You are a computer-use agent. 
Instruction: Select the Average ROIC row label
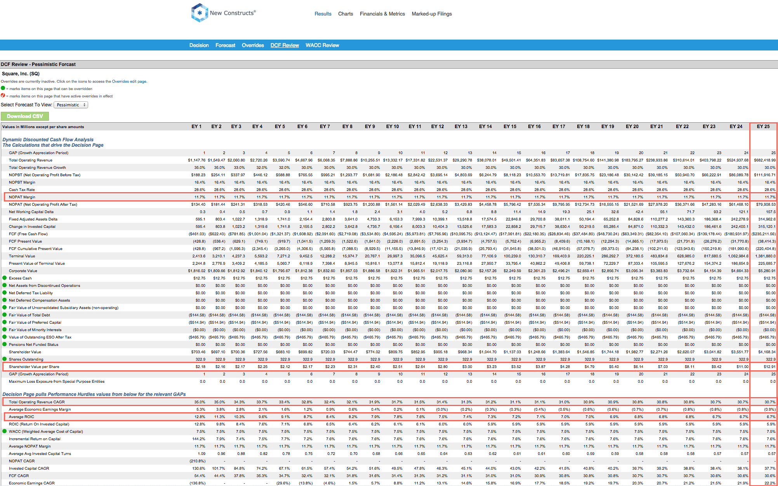pos(21,417)
